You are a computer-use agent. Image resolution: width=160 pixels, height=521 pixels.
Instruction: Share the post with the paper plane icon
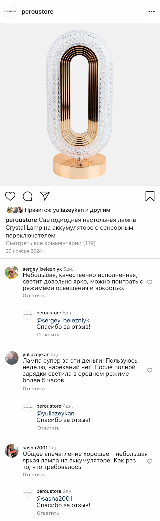point(45,196)
